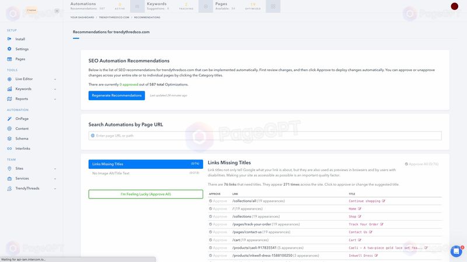
Task: Toggle Approve All (0/76) for link titles
Action: click(421, 164)
